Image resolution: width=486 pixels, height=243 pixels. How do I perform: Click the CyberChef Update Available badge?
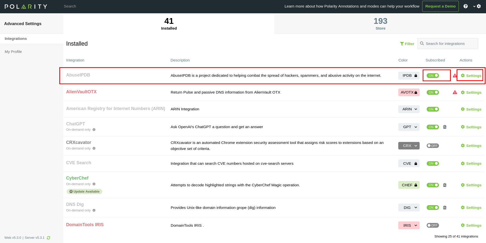(84, 192)
